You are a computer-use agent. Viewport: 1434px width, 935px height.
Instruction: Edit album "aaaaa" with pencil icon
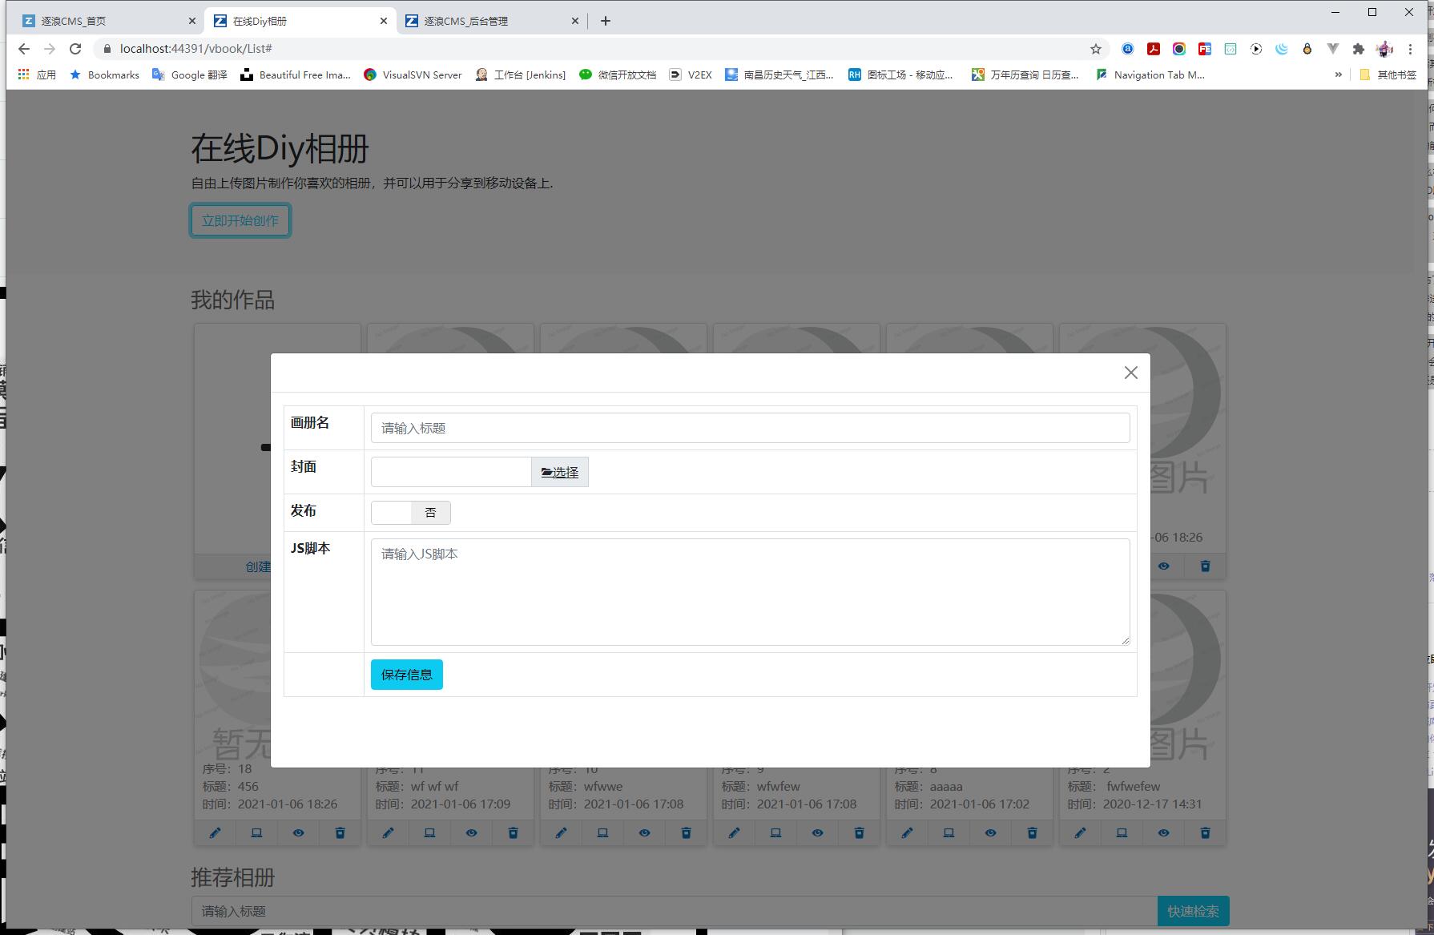tap(907, 832)
